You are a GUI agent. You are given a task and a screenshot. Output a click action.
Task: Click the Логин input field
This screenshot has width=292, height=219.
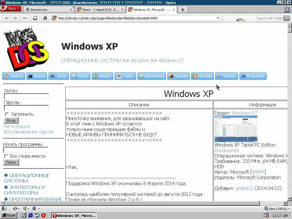click(x=26, y=96)
